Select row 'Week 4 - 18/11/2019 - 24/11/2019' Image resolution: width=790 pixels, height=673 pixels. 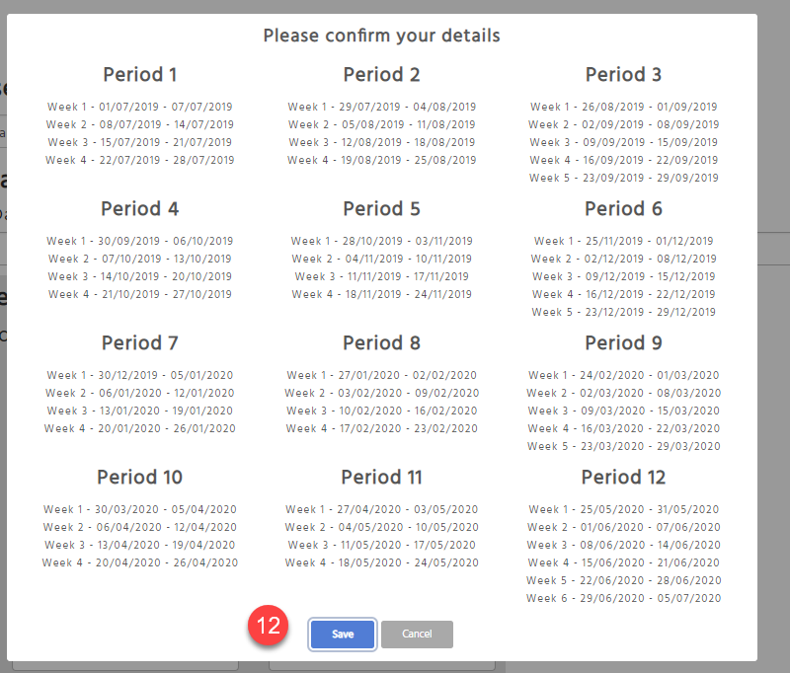[381, 294]
